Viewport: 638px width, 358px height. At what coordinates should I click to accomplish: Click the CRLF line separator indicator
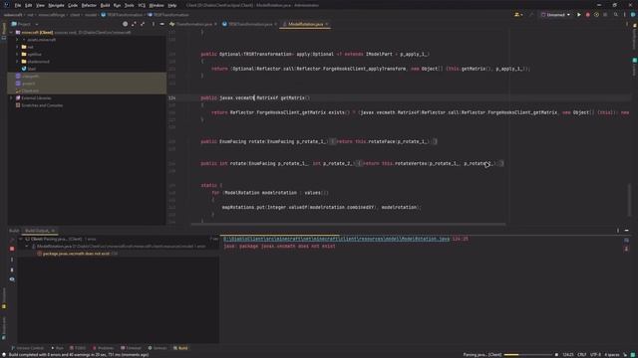tap(582, 355)
